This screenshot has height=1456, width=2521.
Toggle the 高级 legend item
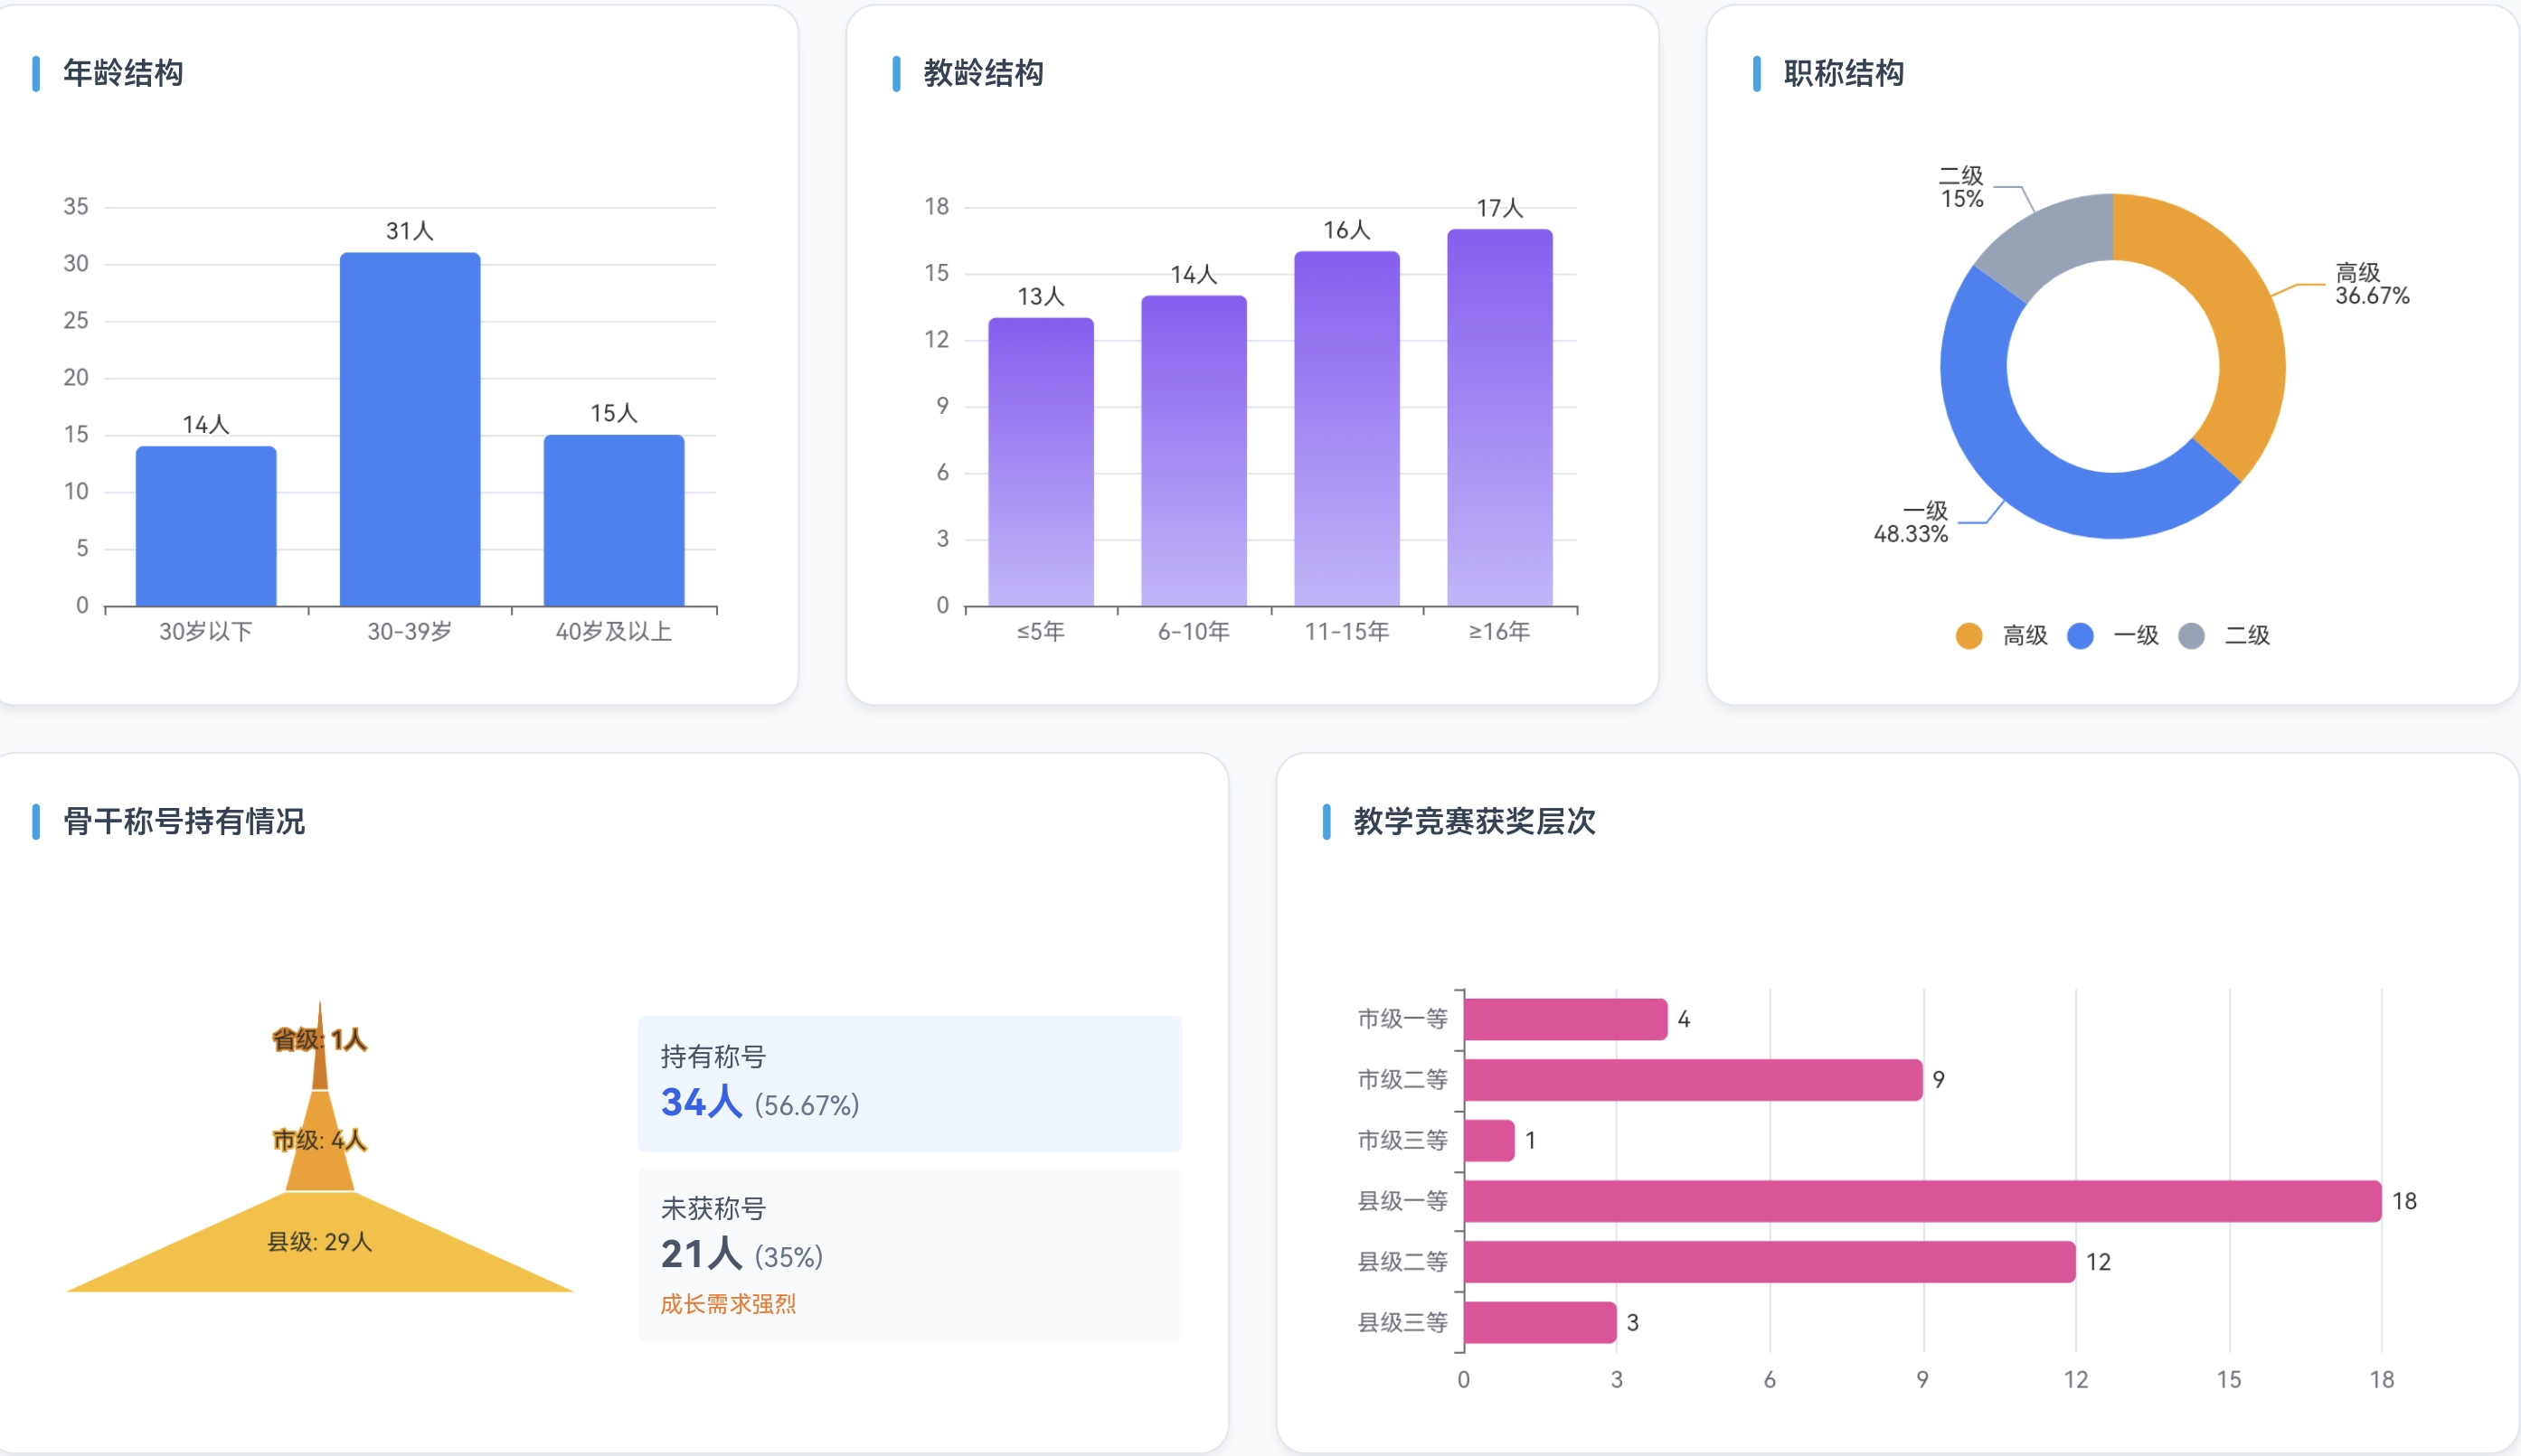(x=2024, y=636)
